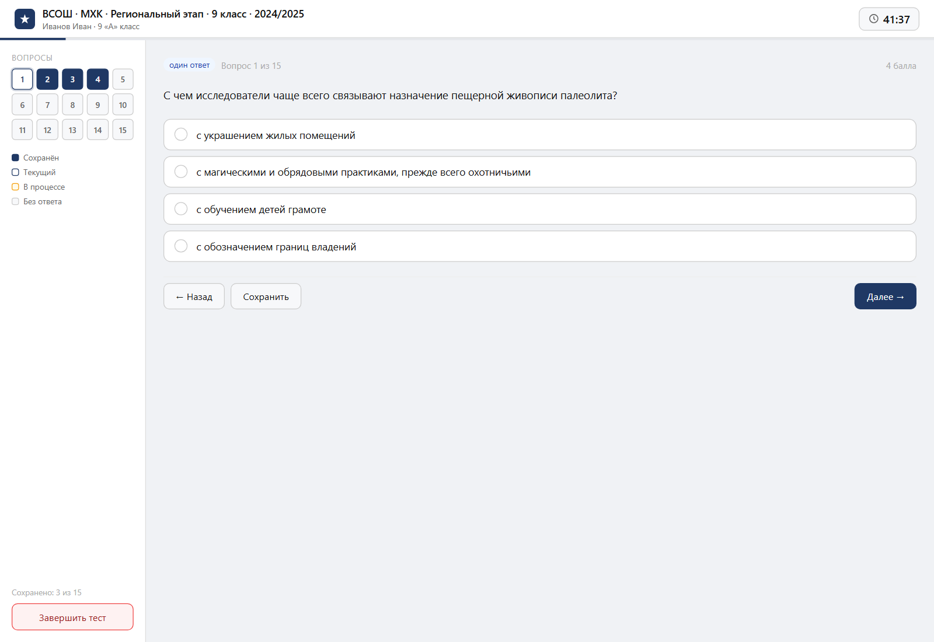This screenshot has height=642, width=934.
Task: Open question 8 in the navigator
Action: point(72,105)
